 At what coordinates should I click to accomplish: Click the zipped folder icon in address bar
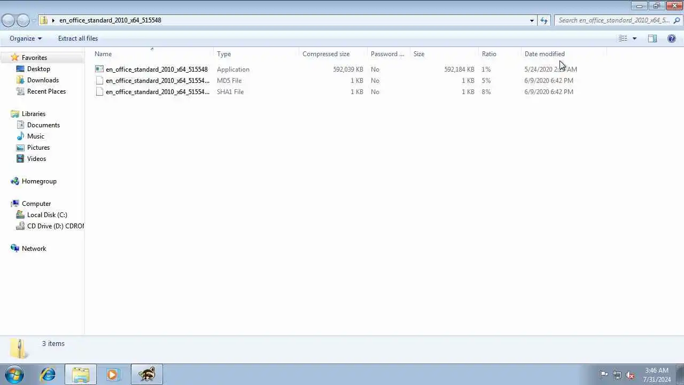pyautogui.click(x=44, y=20)
